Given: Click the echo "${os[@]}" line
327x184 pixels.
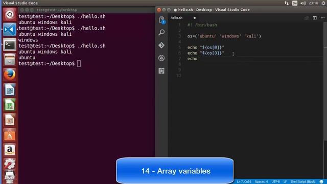Looking at the screenshot, I should (x=205, y=48).
